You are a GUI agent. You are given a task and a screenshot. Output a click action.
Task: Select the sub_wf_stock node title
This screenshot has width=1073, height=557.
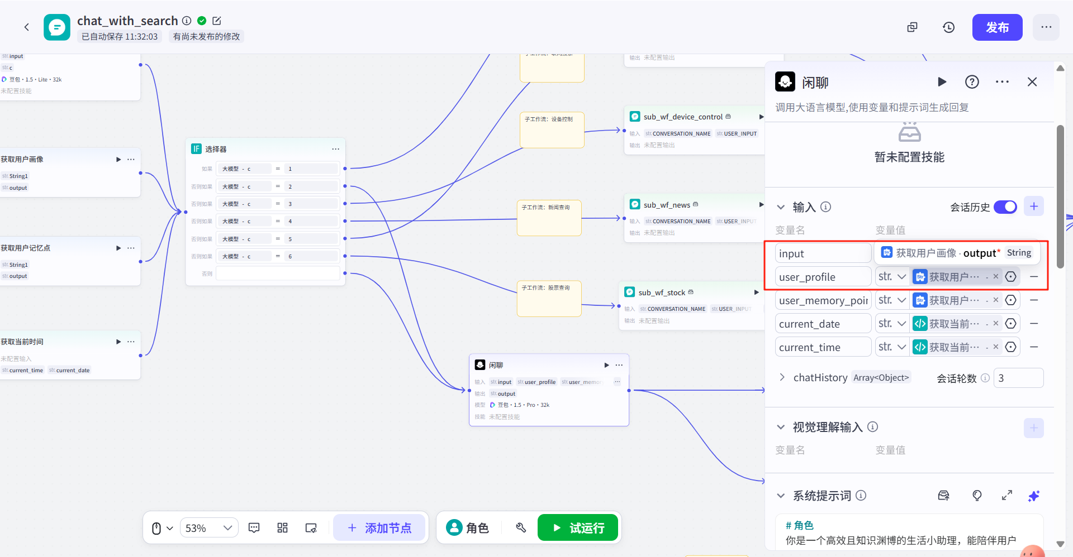pos(662,292)
